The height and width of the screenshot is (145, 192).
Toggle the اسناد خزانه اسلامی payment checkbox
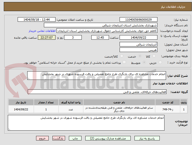[x=124, y=62]
